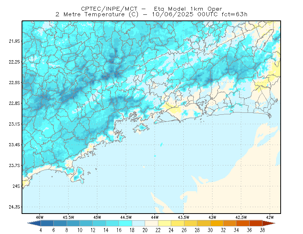Screen dimensions: 303x234
Task: Select the cyan 16–18 legend swatch
Action: click(x=125, y=223)
